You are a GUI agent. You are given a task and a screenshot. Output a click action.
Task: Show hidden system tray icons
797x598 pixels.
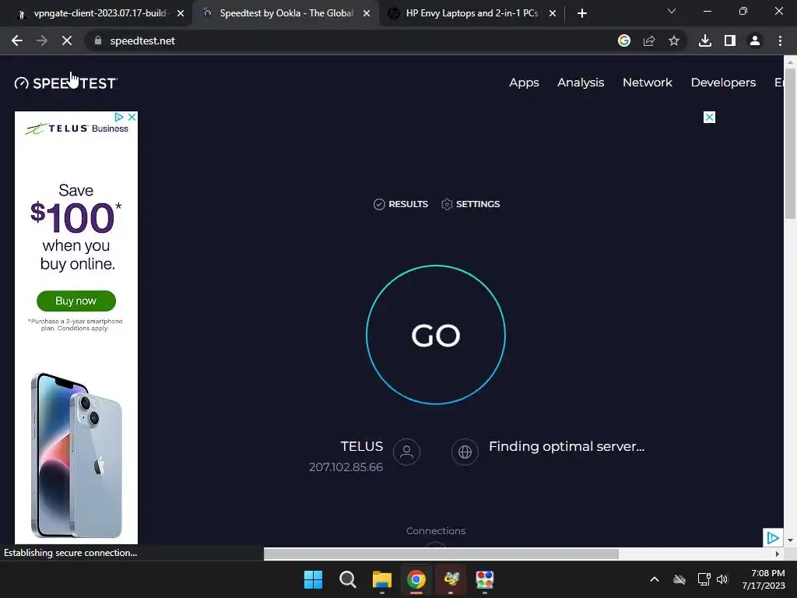coord(655,579)
